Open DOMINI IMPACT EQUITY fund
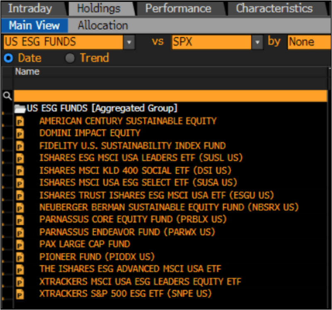This screenshot has height=310, width=332. pyautogui.click(x=90, y=133)
